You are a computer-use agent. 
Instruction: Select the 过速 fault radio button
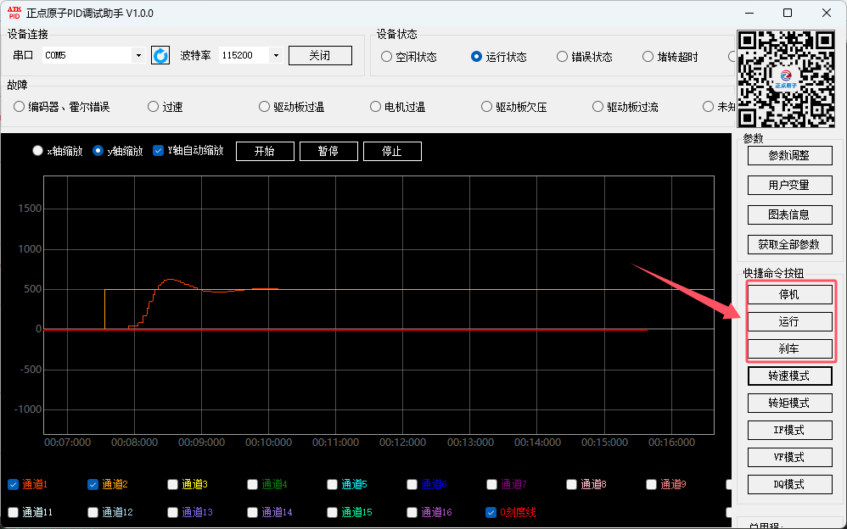(153, 107)
